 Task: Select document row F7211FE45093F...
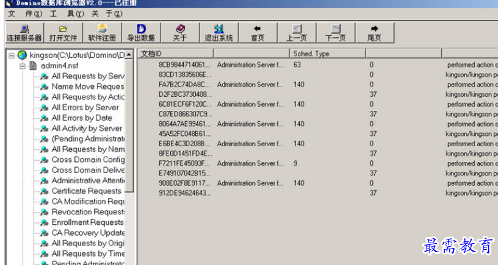pos(317,163)
